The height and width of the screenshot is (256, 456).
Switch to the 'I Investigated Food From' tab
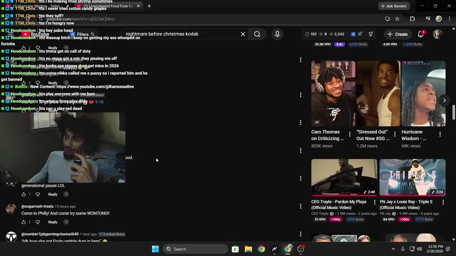pyautogui.click(x=109, y=6)
